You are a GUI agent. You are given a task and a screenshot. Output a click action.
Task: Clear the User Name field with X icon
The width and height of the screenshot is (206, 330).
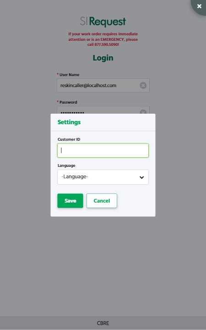[x=143, y=85]
